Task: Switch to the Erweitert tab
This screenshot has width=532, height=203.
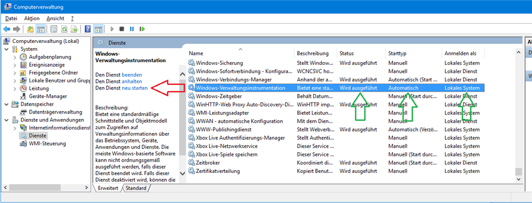Action: coord(108,188)
